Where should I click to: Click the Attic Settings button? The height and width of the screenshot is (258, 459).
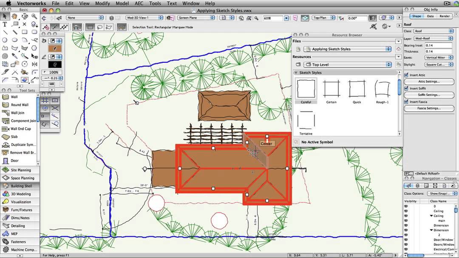(x=429, y=81)
